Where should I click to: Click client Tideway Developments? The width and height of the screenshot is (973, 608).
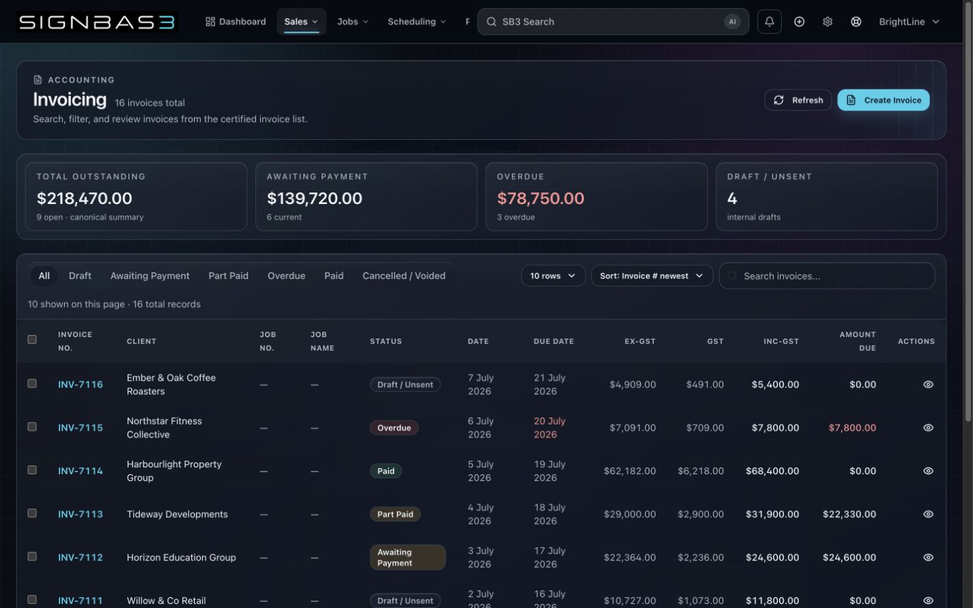click(178, 515)
